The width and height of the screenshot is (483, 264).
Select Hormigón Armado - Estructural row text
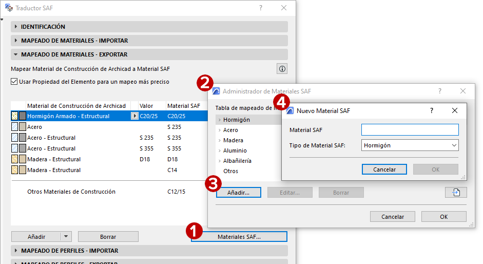pyautogui.click(x=68, y=116)
